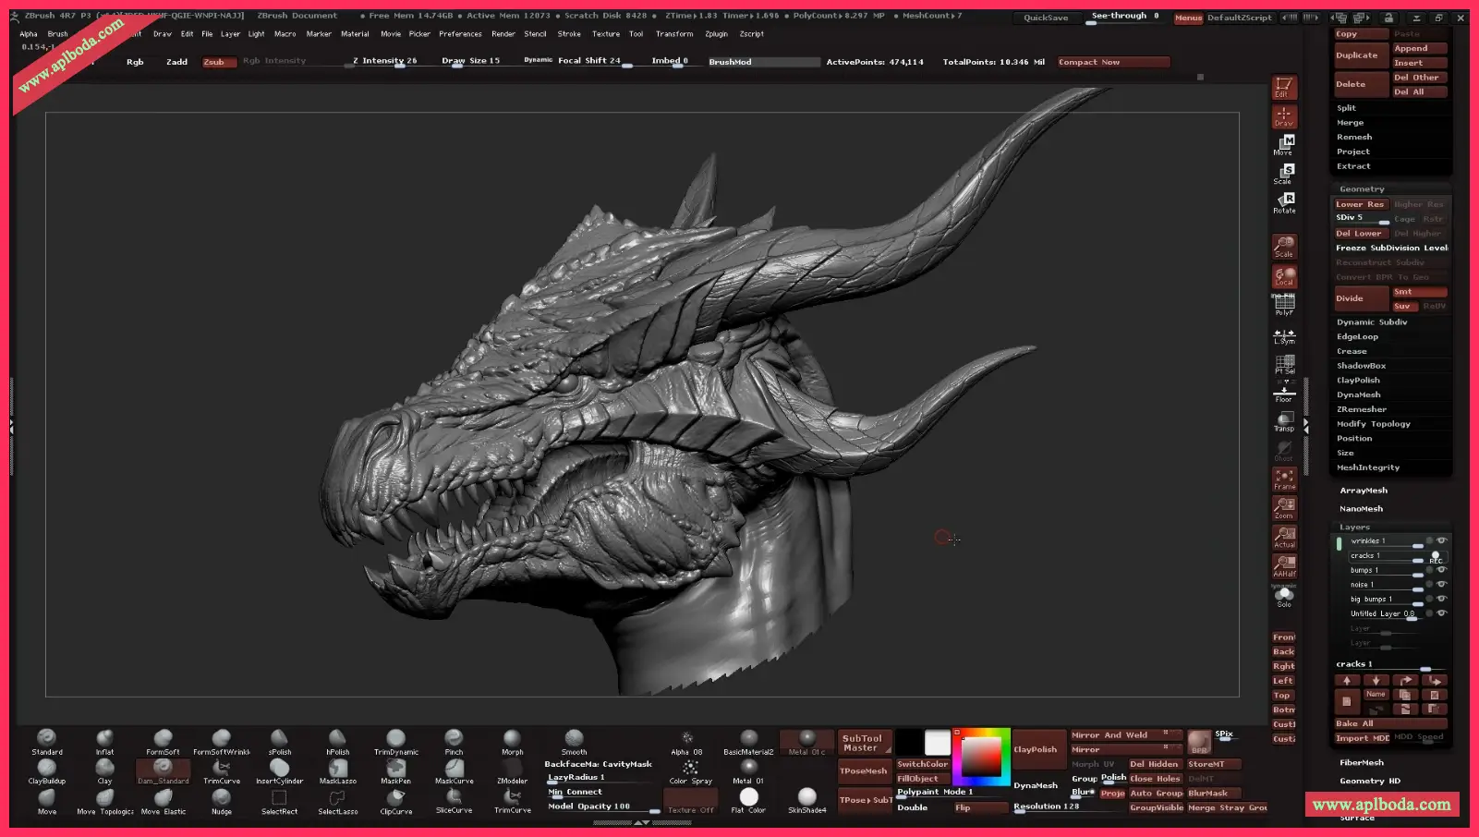Open the Zplugin menu
Image resolution: width=1479 pixels, height=837 pixels.
716,34
